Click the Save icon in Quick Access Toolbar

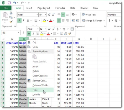9,3
